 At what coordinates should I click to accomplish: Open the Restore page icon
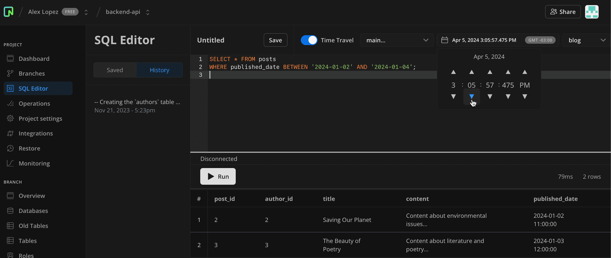tap(11, 149)
